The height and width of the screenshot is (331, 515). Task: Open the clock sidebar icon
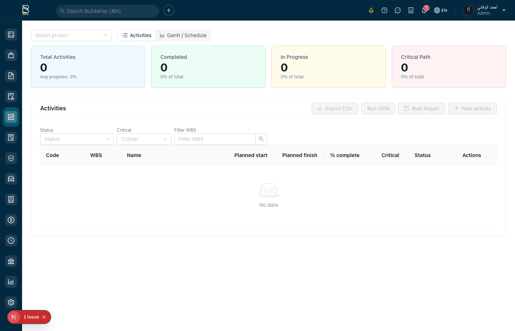tap(11, 241)
